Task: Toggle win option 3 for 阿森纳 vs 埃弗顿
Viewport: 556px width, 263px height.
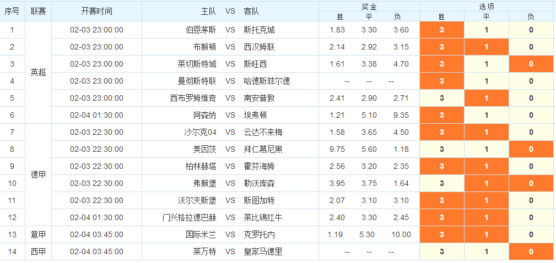Action: point(442,115)
